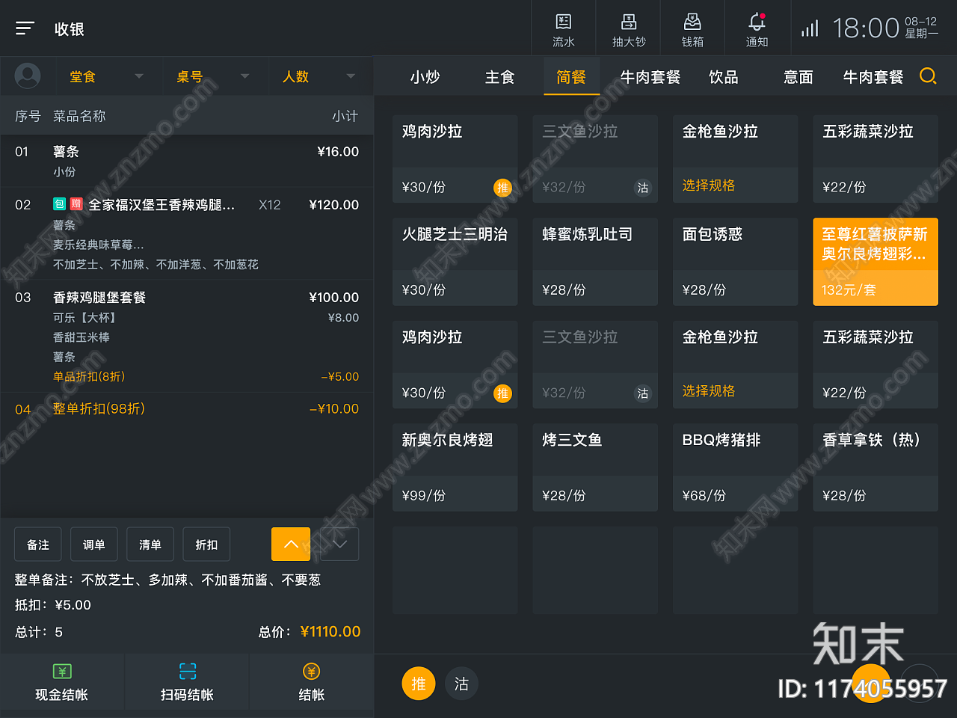Viewport: 957px width, 718px height.
Task: Click the 赠 tag on order item 02
Action: (x=76, y=204)
